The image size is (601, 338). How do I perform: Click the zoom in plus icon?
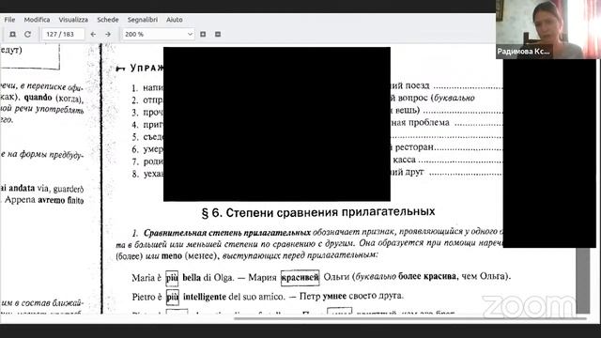(x=203, y=34)
